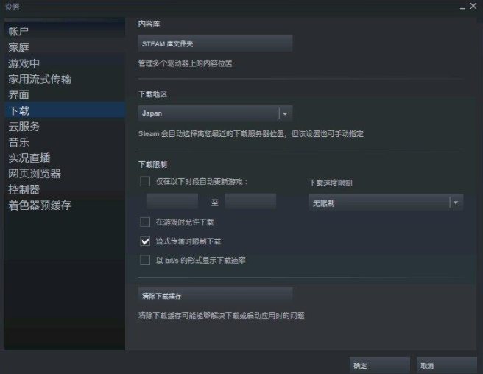Image resolution: width=483 pixels, height=374 pixels.
Task: Open 家用流式传输 settings
Action: coord(40,80)
